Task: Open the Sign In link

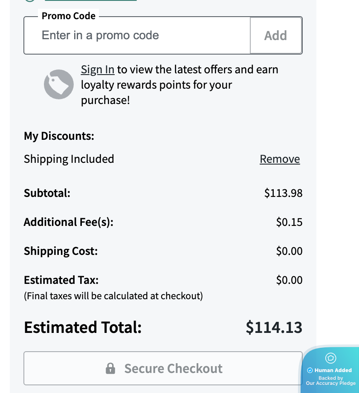Action: pyautogui.click(x=98, y=69)
